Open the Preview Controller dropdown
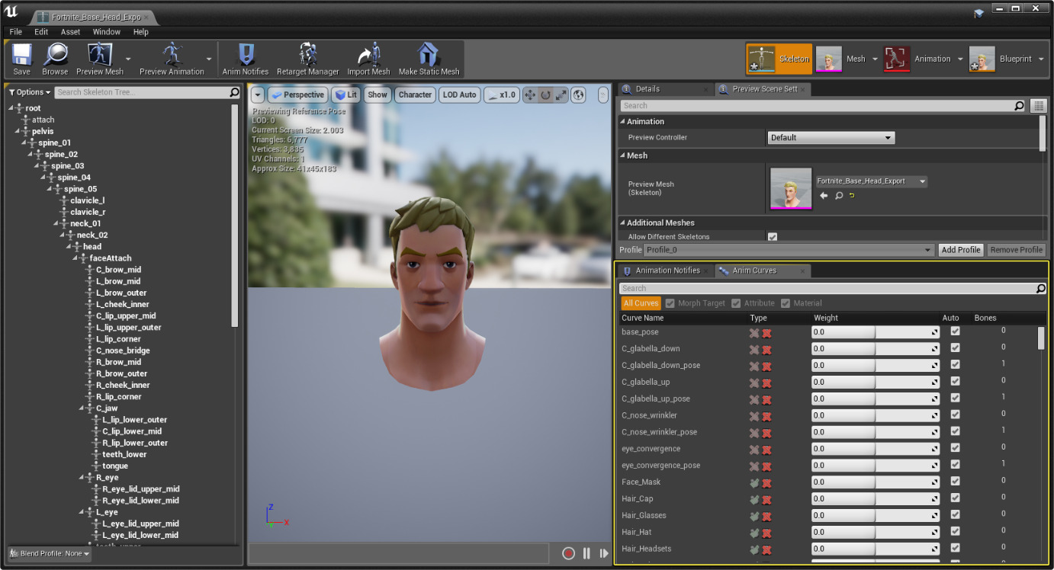Viewport: 1054px width, 570px height. (x=831, y=138)
